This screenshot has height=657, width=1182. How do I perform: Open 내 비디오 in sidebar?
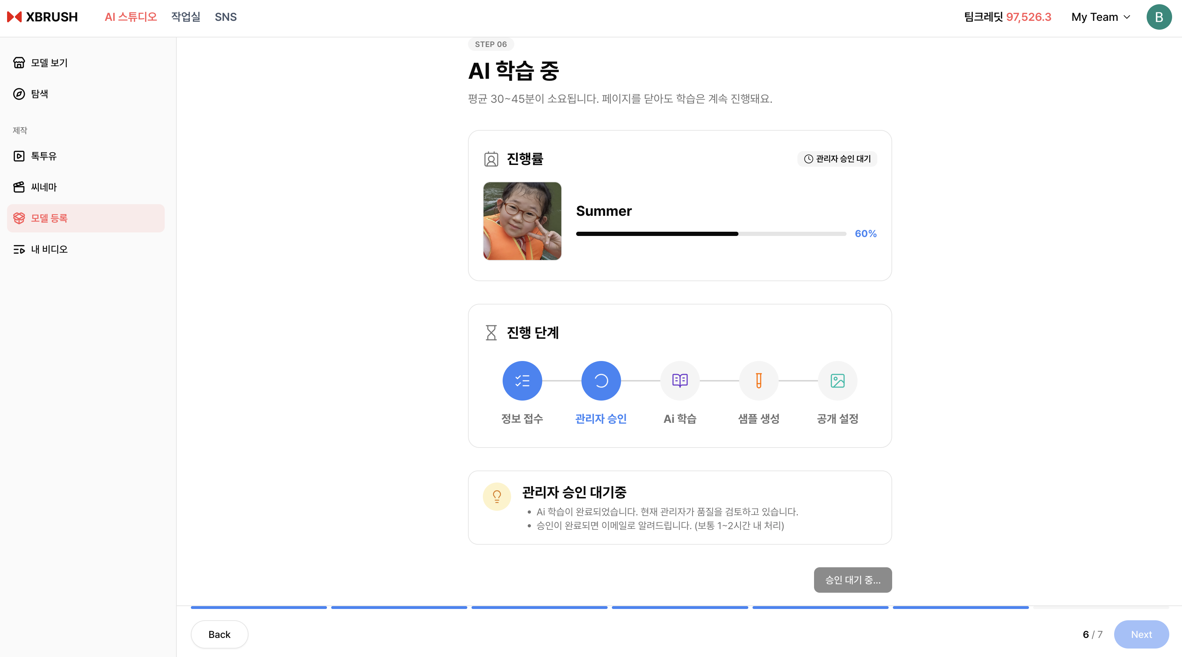(86, 249)
